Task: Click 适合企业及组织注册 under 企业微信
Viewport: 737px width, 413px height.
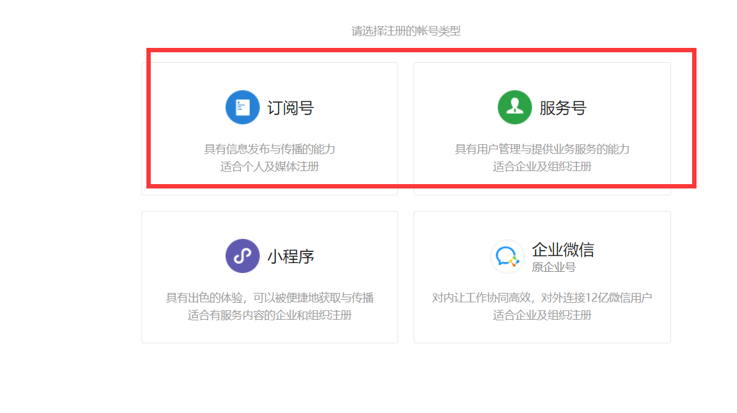Action: (x=542, y=315)
